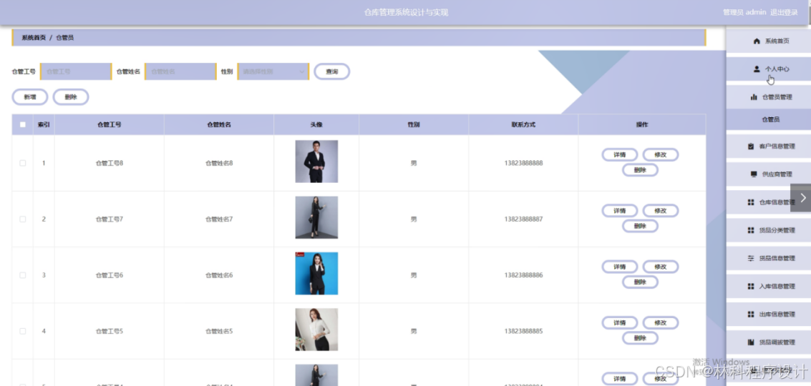Click 修改 for row 仓管工号6

click(x=661, y=267)
